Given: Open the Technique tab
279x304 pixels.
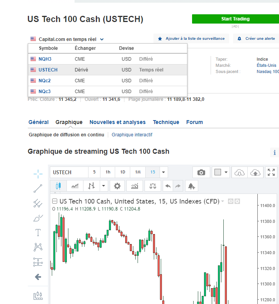Looking at the screenshot, I should tap(166, 122).
